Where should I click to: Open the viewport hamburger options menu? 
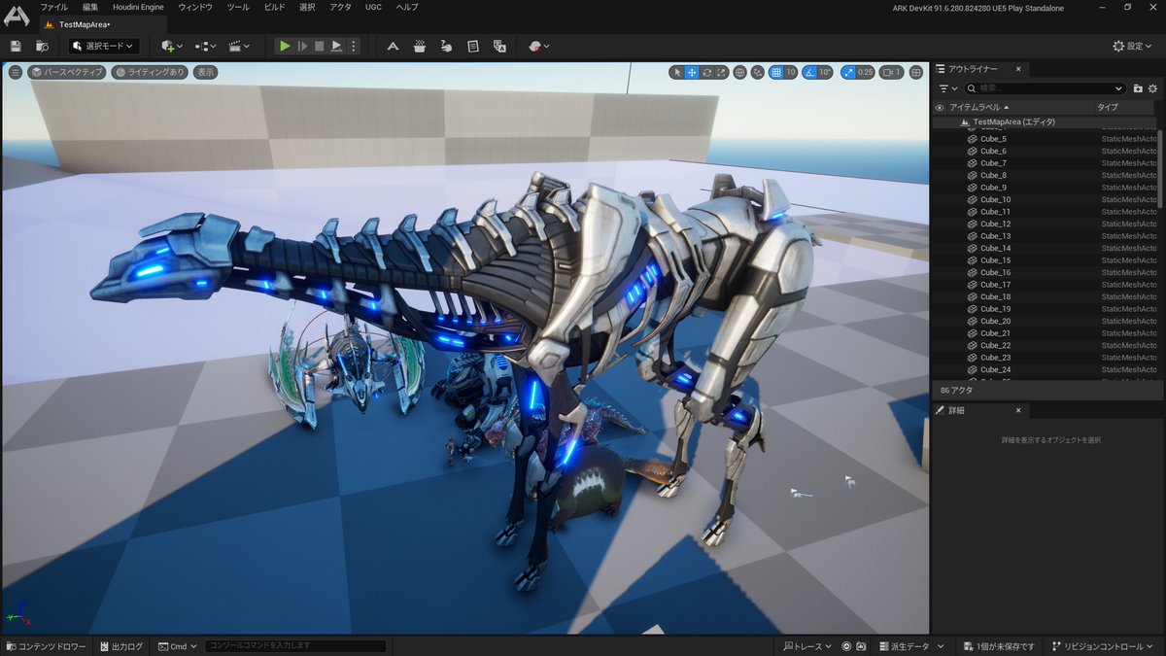(x=16, y=72)
